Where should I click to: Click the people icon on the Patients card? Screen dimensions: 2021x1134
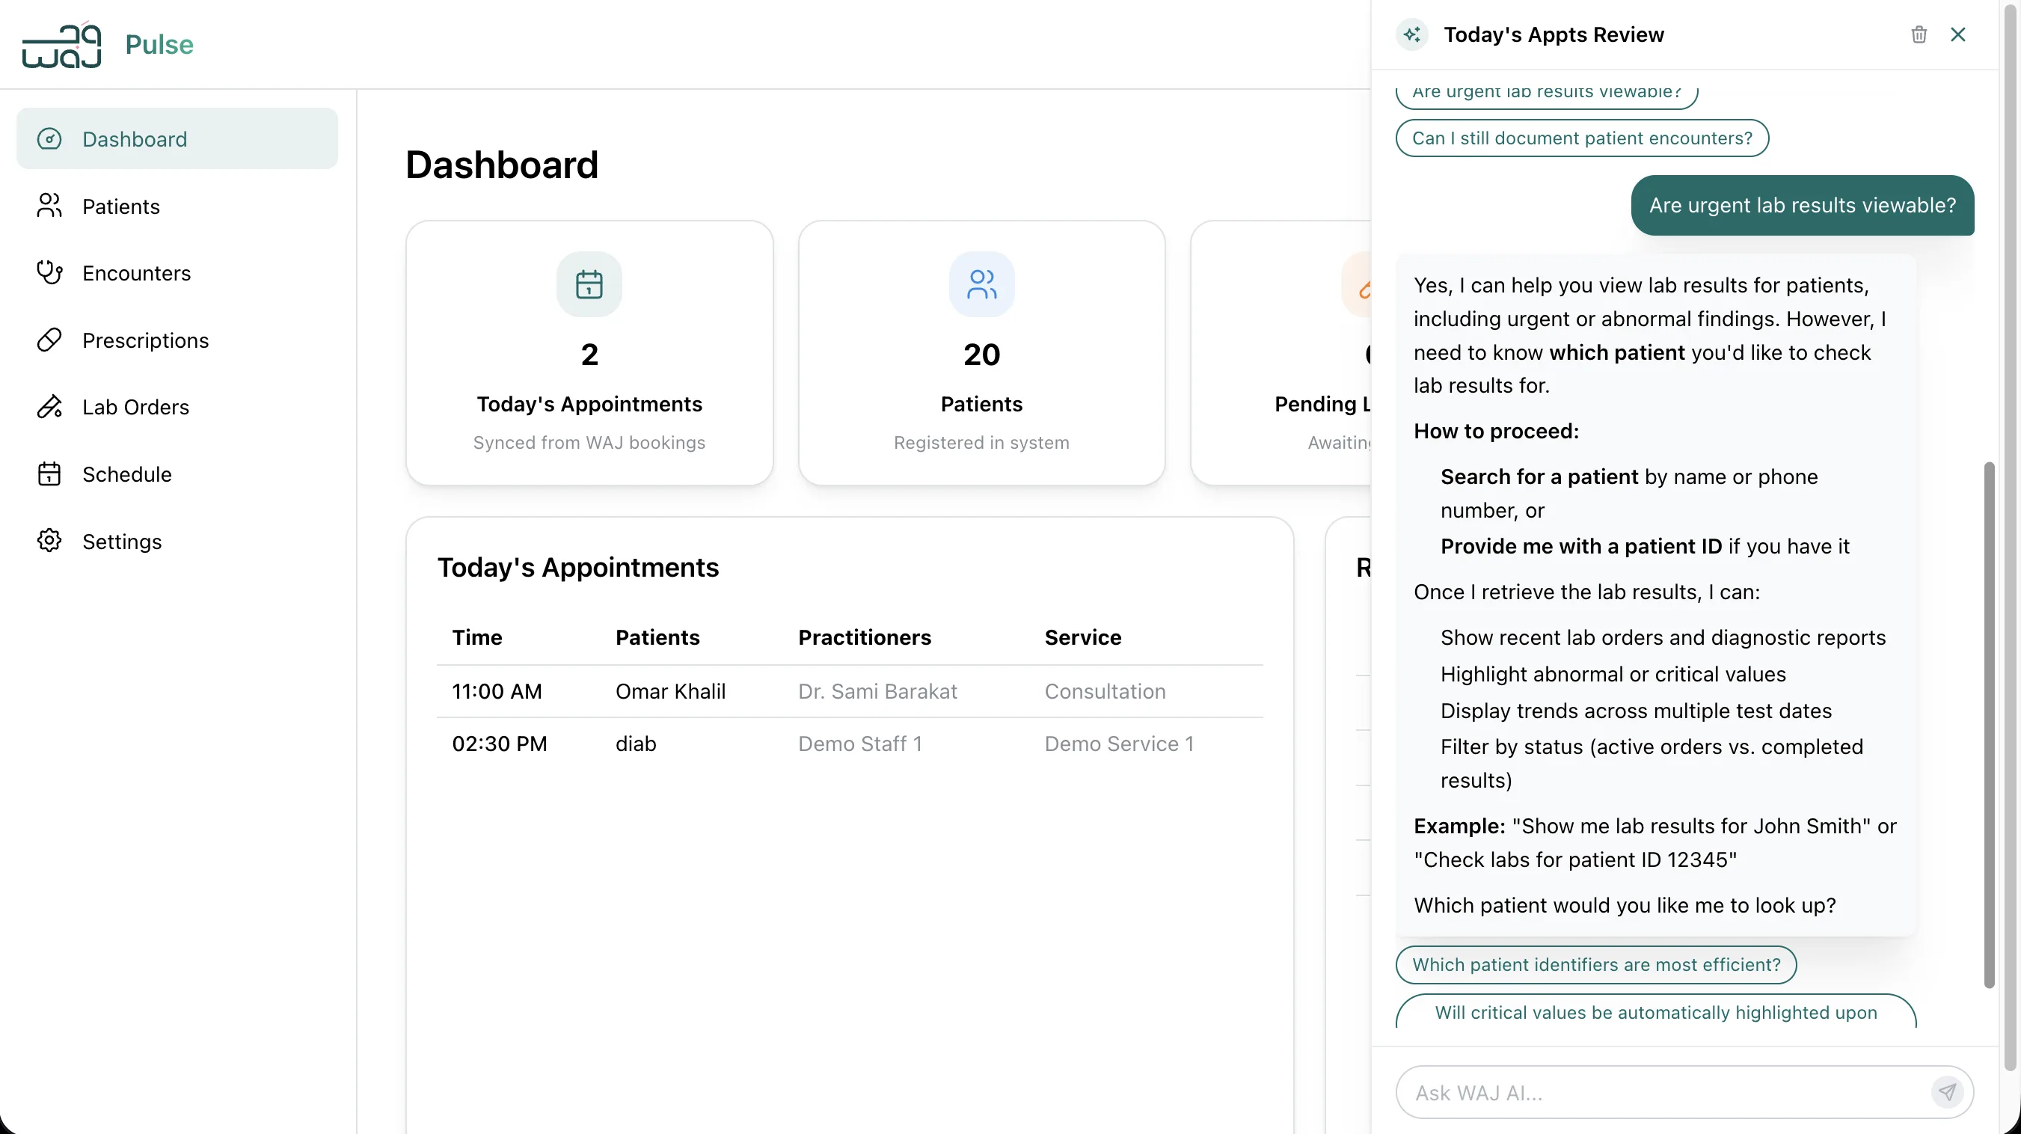(x=981, y=284)
